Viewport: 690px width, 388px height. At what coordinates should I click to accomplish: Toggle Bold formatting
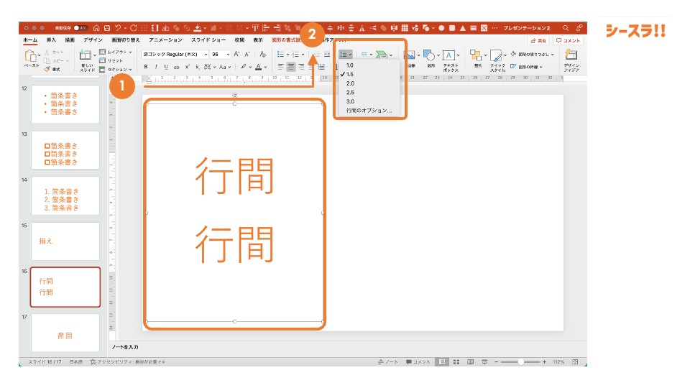pyautogui.click(x=146, y=67)
